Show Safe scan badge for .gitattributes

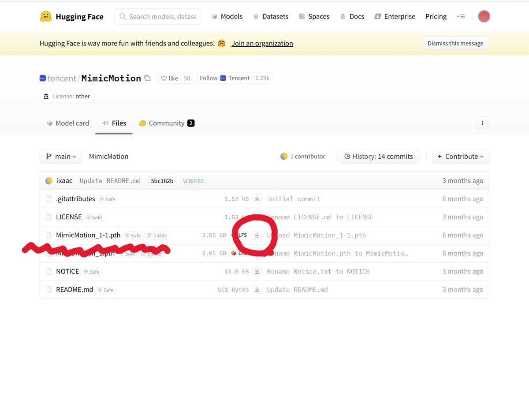point(108,199)
